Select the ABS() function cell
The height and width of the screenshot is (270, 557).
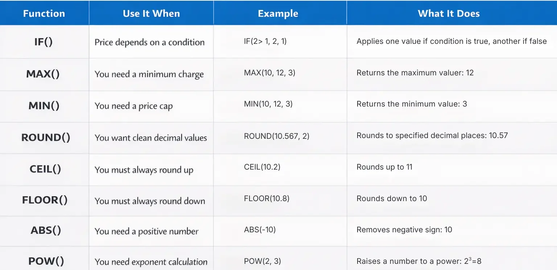46,230
